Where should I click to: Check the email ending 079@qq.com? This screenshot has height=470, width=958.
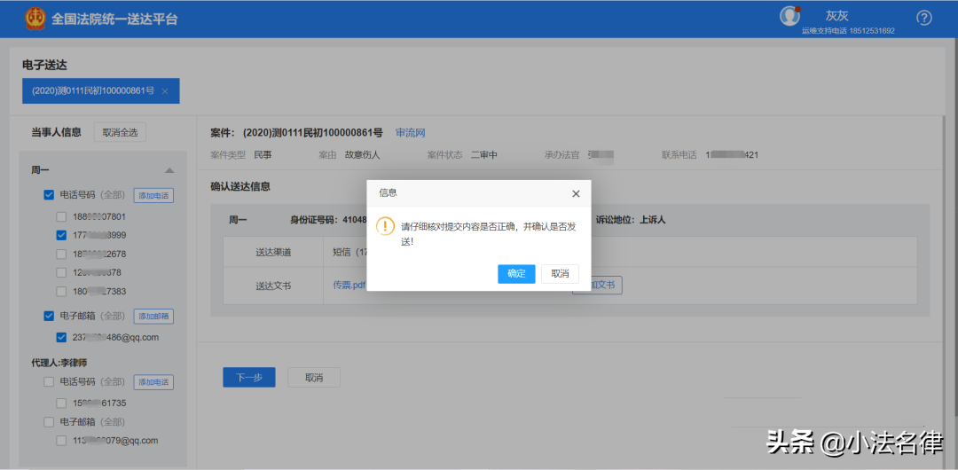(x=62, y=440)
